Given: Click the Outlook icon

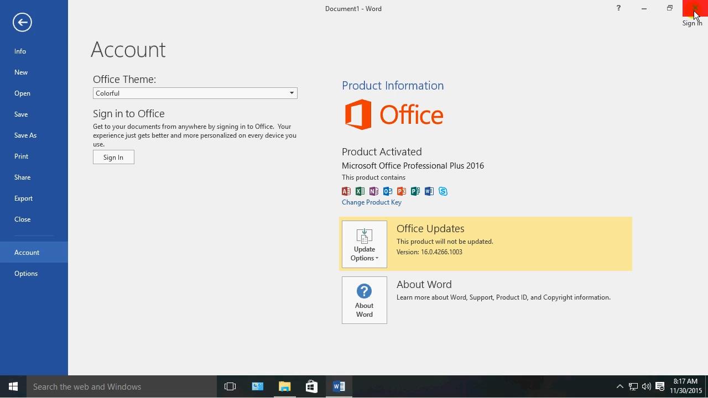Looking at the screenshot, I should [387, 191].
